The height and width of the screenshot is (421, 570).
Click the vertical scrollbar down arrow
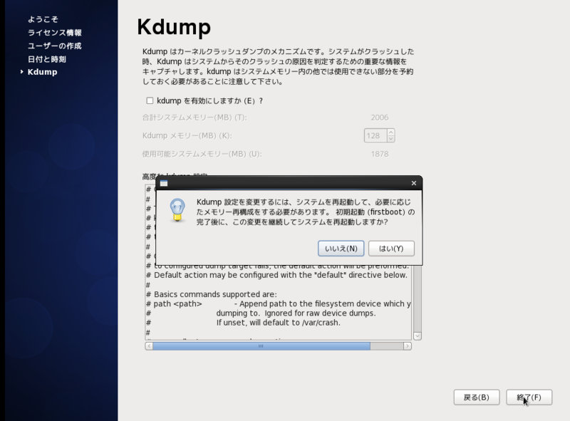tap(418, 336)
